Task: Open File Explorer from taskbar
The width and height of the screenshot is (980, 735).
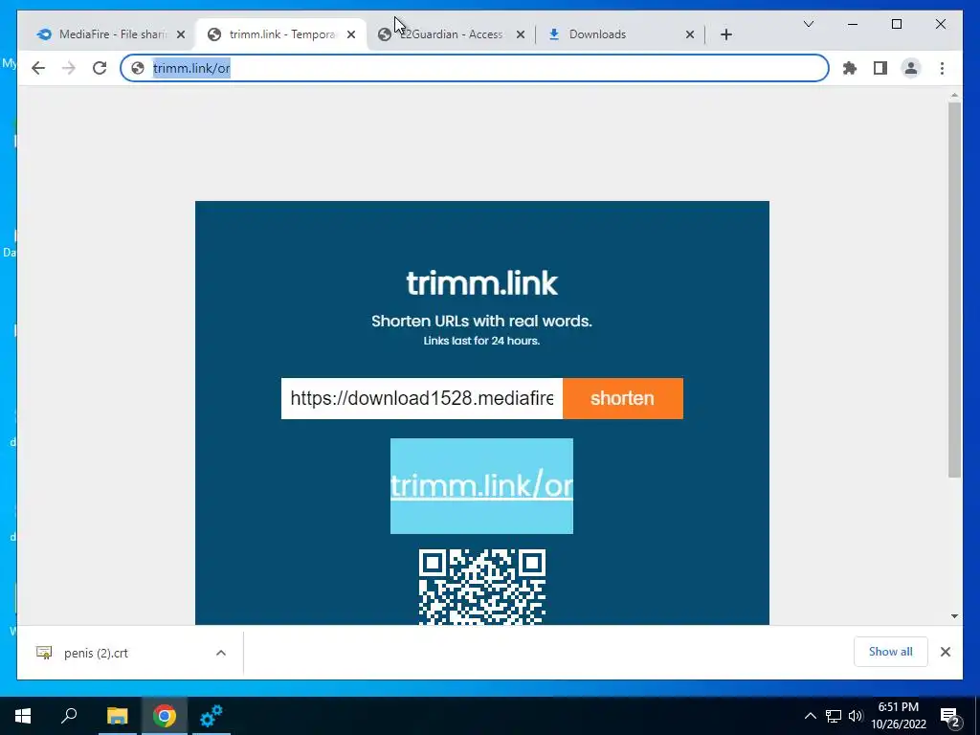Action: [x=117, y=716]
